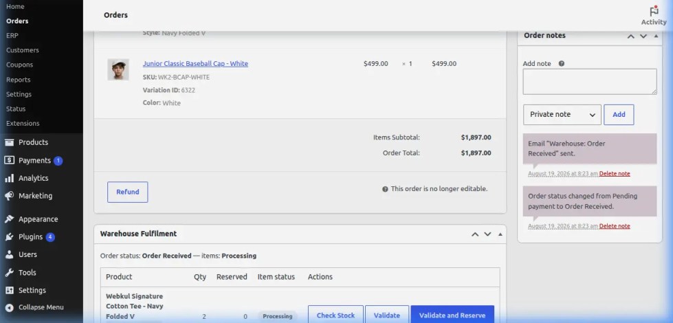Click the Items Subtotal $1,897.00 value
Viewport: 673px width, 323px height.
(476, 137)
